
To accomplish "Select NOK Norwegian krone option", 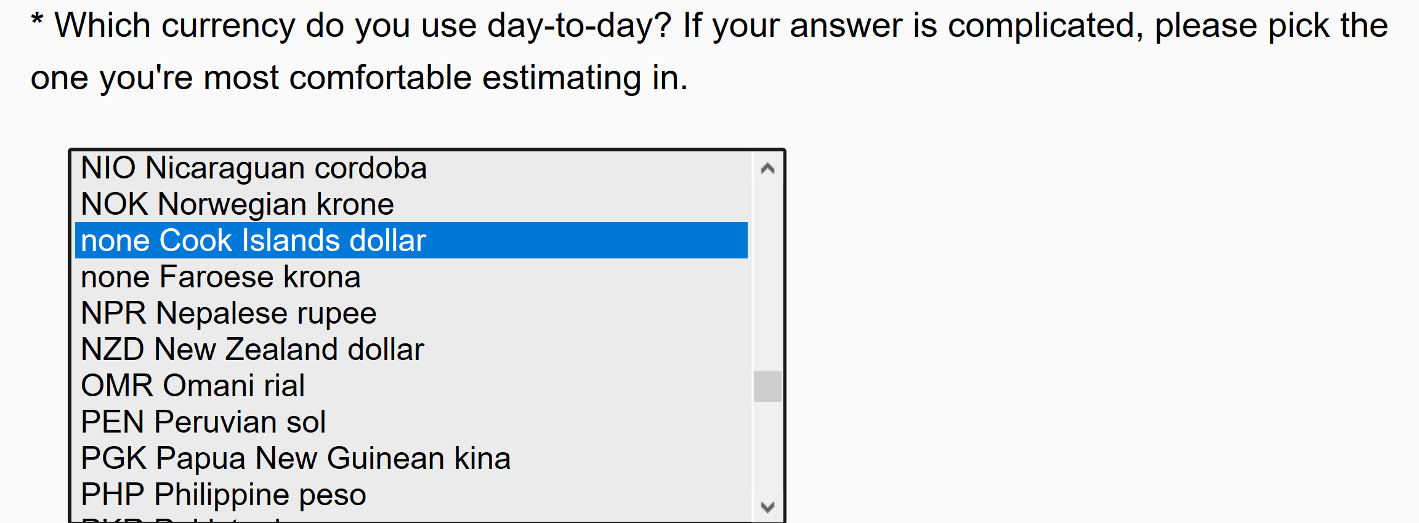I will click(411, 204).
